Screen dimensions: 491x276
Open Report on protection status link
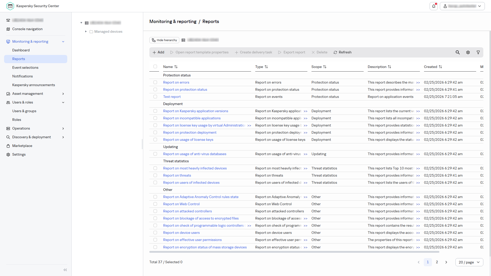tap(185, 90)
